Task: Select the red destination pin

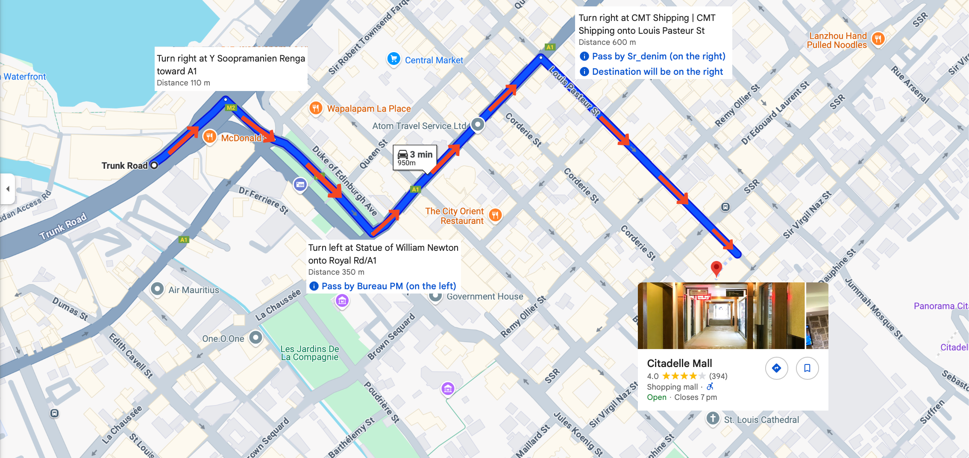Action: click(x=716, y=269)
